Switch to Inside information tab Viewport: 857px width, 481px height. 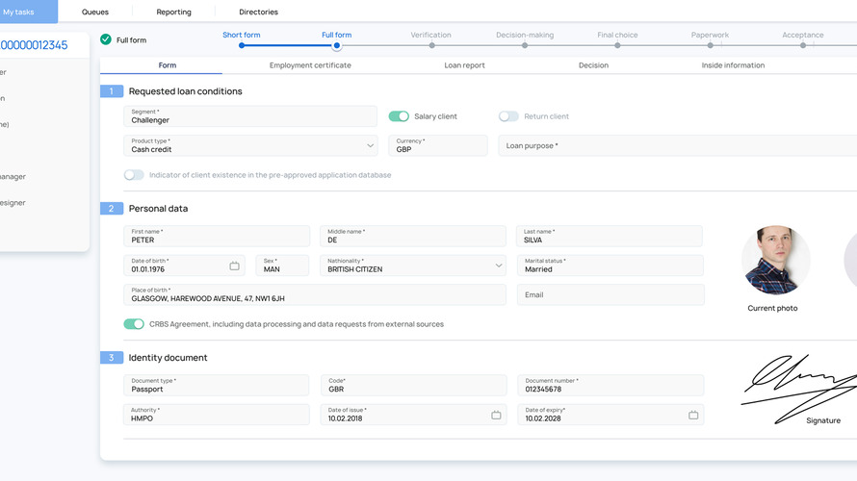point(733,65)
